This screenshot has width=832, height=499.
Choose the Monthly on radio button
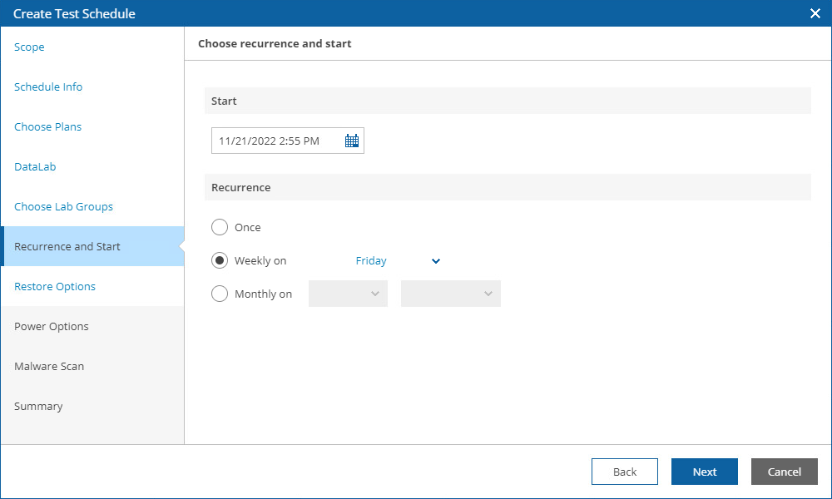pos(220,294)
